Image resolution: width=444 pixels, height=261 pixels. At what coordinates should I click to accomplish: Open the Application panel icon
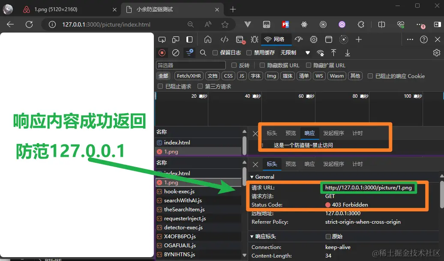(329, 39)
